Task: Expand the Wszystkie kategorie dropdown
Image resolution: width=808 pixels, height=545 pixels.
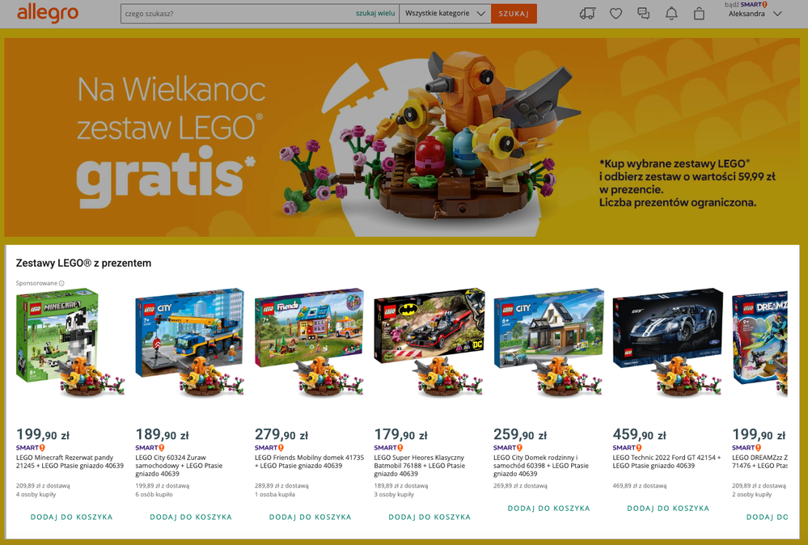Action: point(445,14)
